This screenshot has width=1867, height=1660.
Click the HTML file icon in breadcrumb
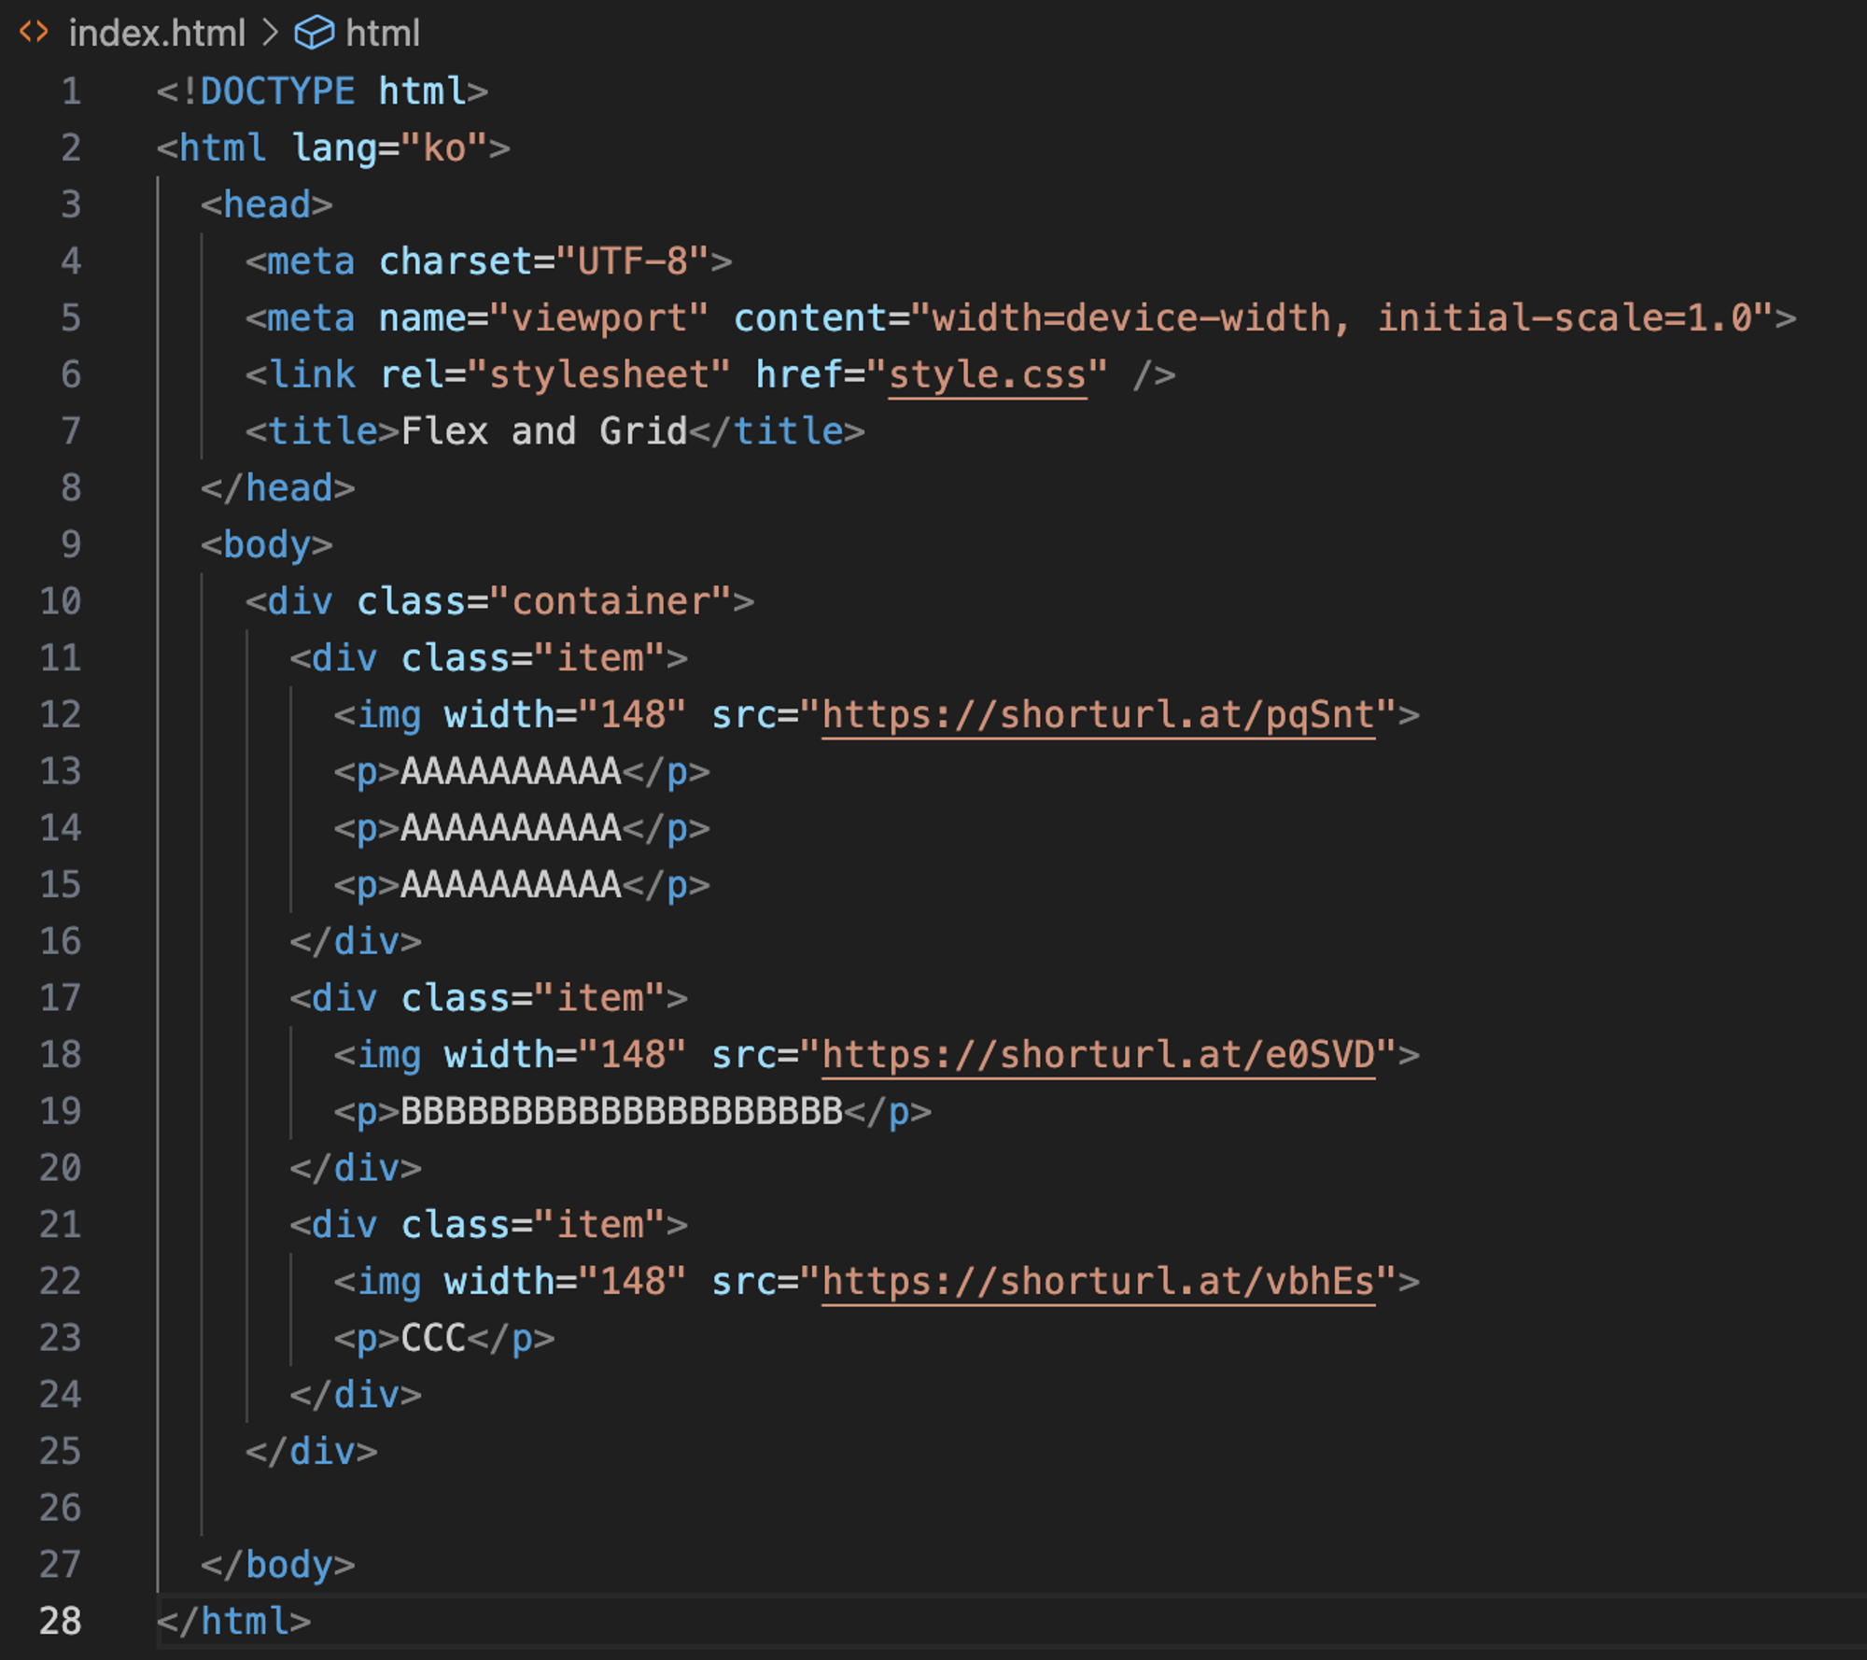(x=34, y=33)
